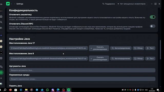This screenshot has height=92, width=164.
Task: Open Firefox from the taskbar
Action: [10, 90]
